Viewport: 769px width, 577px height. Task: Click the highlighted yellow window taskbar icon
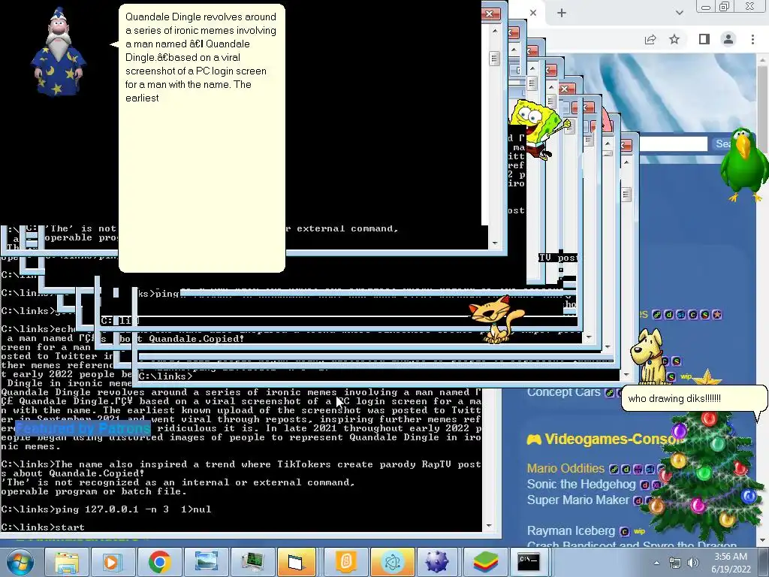297,562
